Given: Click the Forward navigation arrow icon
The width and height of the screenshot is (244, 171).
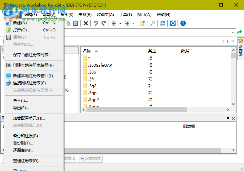Looking at the screenshot, I should click(127, 24).
